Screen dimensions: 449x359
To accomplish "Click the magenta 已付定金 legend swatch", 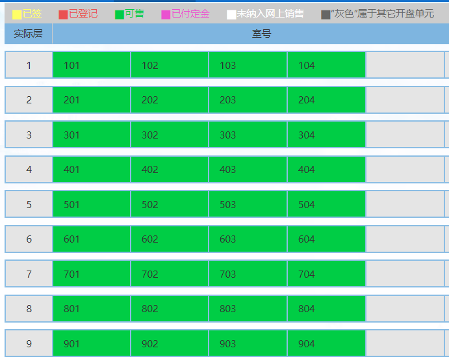I will pyautogui.click(x=166, y=14).
